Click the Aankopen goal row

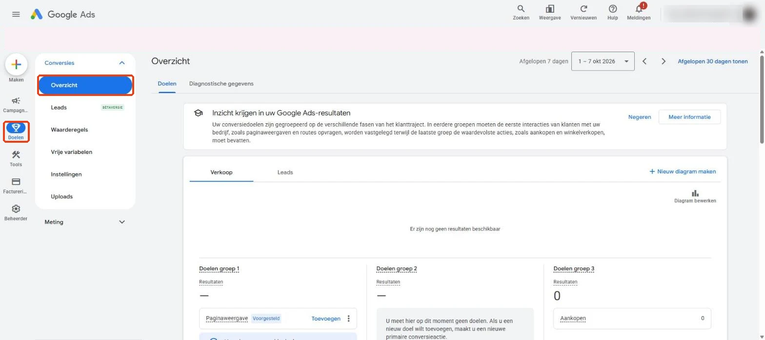pyautogui.click(x=632, y=318)
